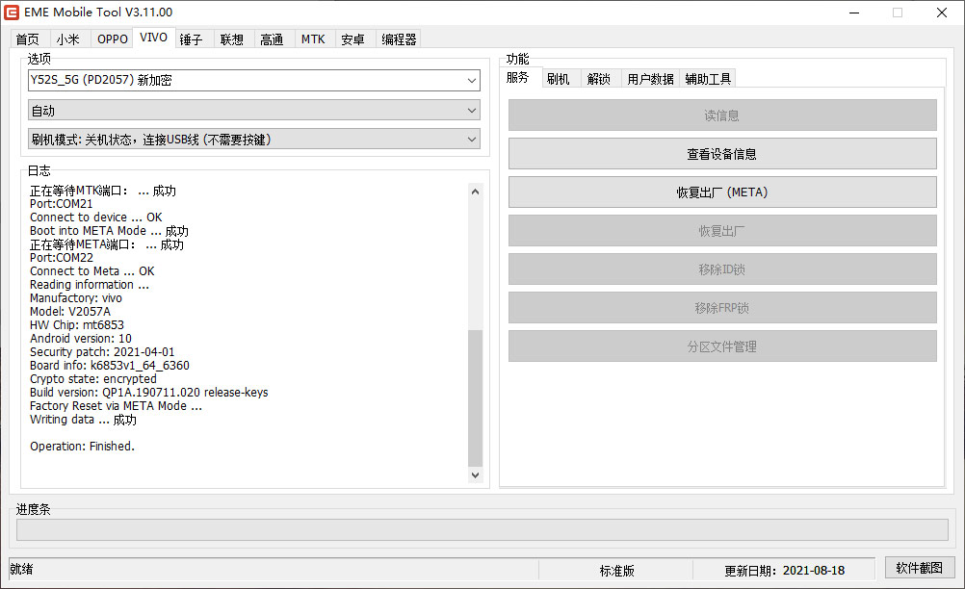Open the 安卓 tab
The width and height of the screenshot is (965, 589).
point(352,39)
